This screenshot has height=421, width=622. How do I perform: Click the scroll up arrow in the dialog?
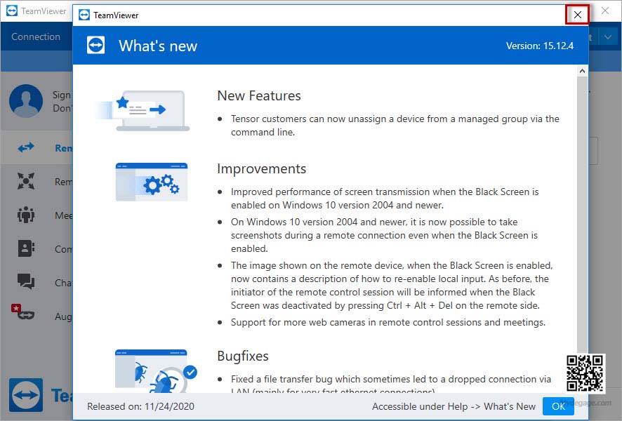pos(582,71)
